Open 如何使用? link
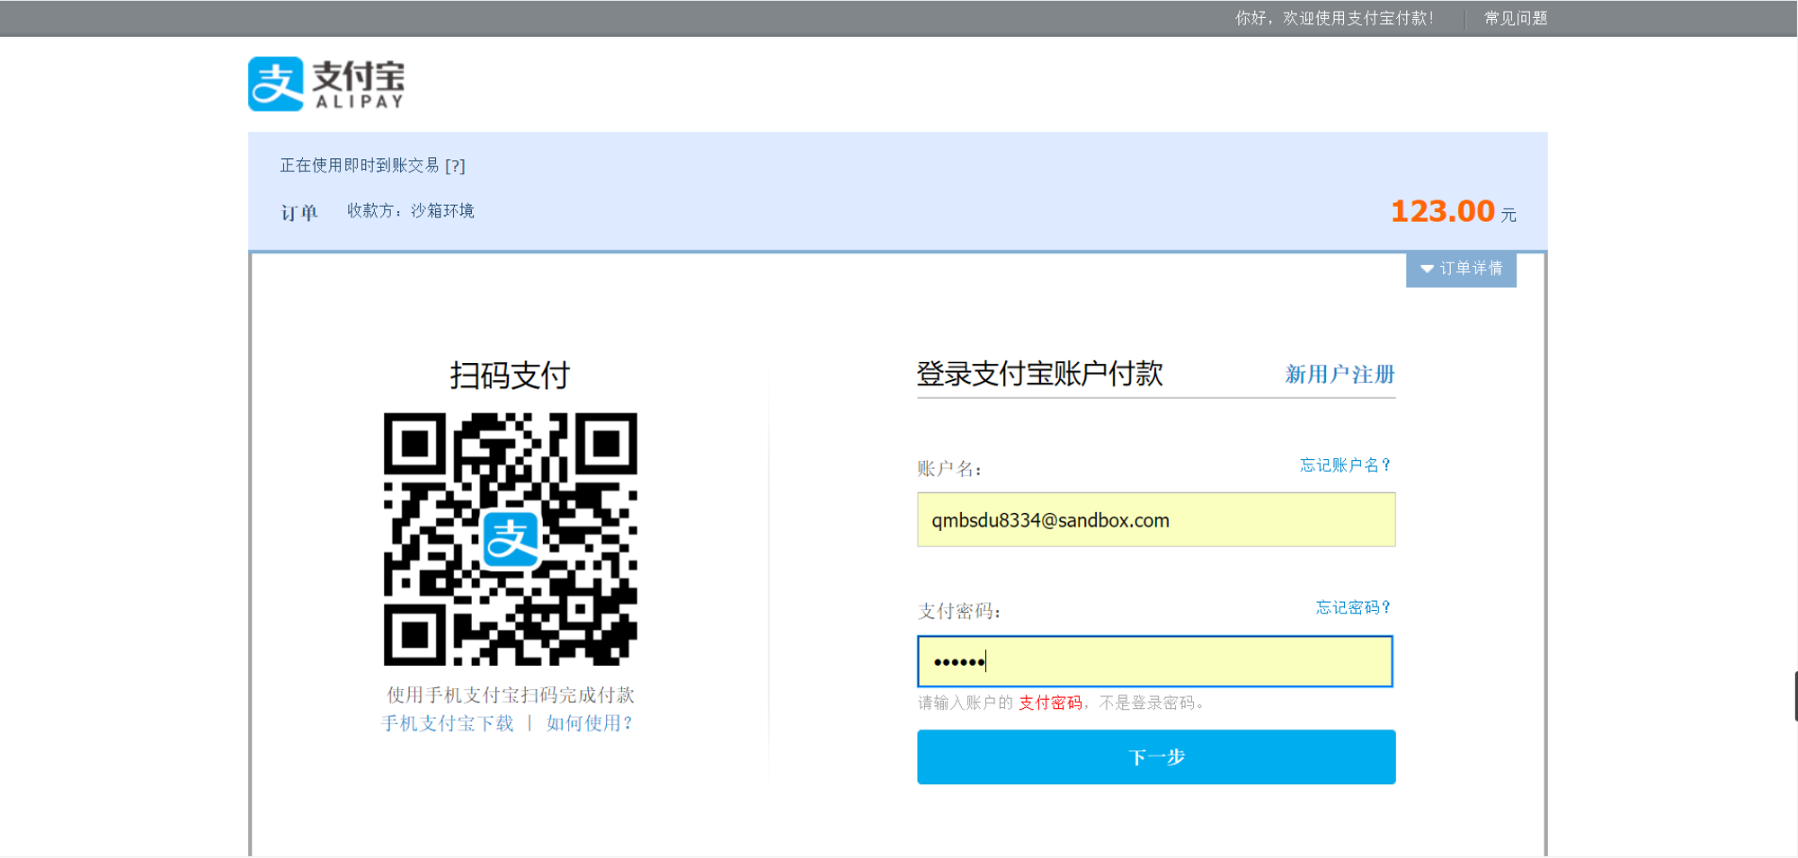Image resolution: width=1798 pixels, height=858 pixels. click(x=589, y=723)
